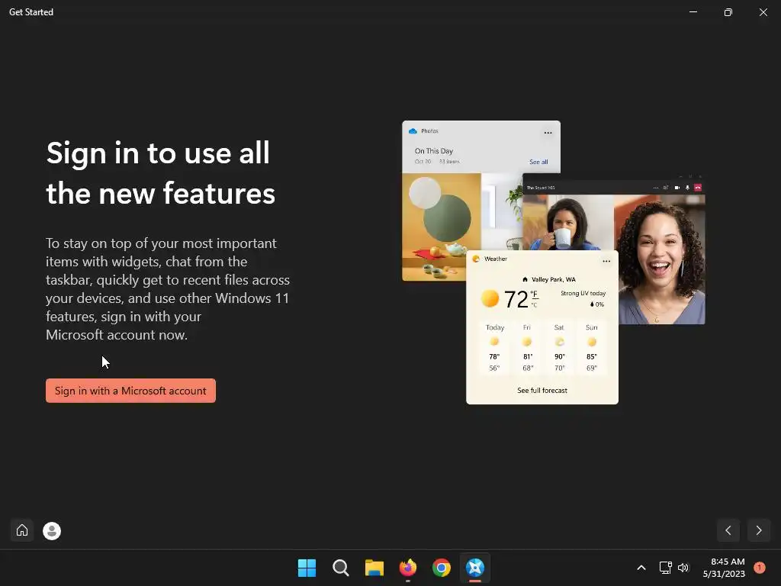The height and width of the screenshot is (586, 781).
Task: Click the 'Get Started' window title
Action: click(31, 12)
